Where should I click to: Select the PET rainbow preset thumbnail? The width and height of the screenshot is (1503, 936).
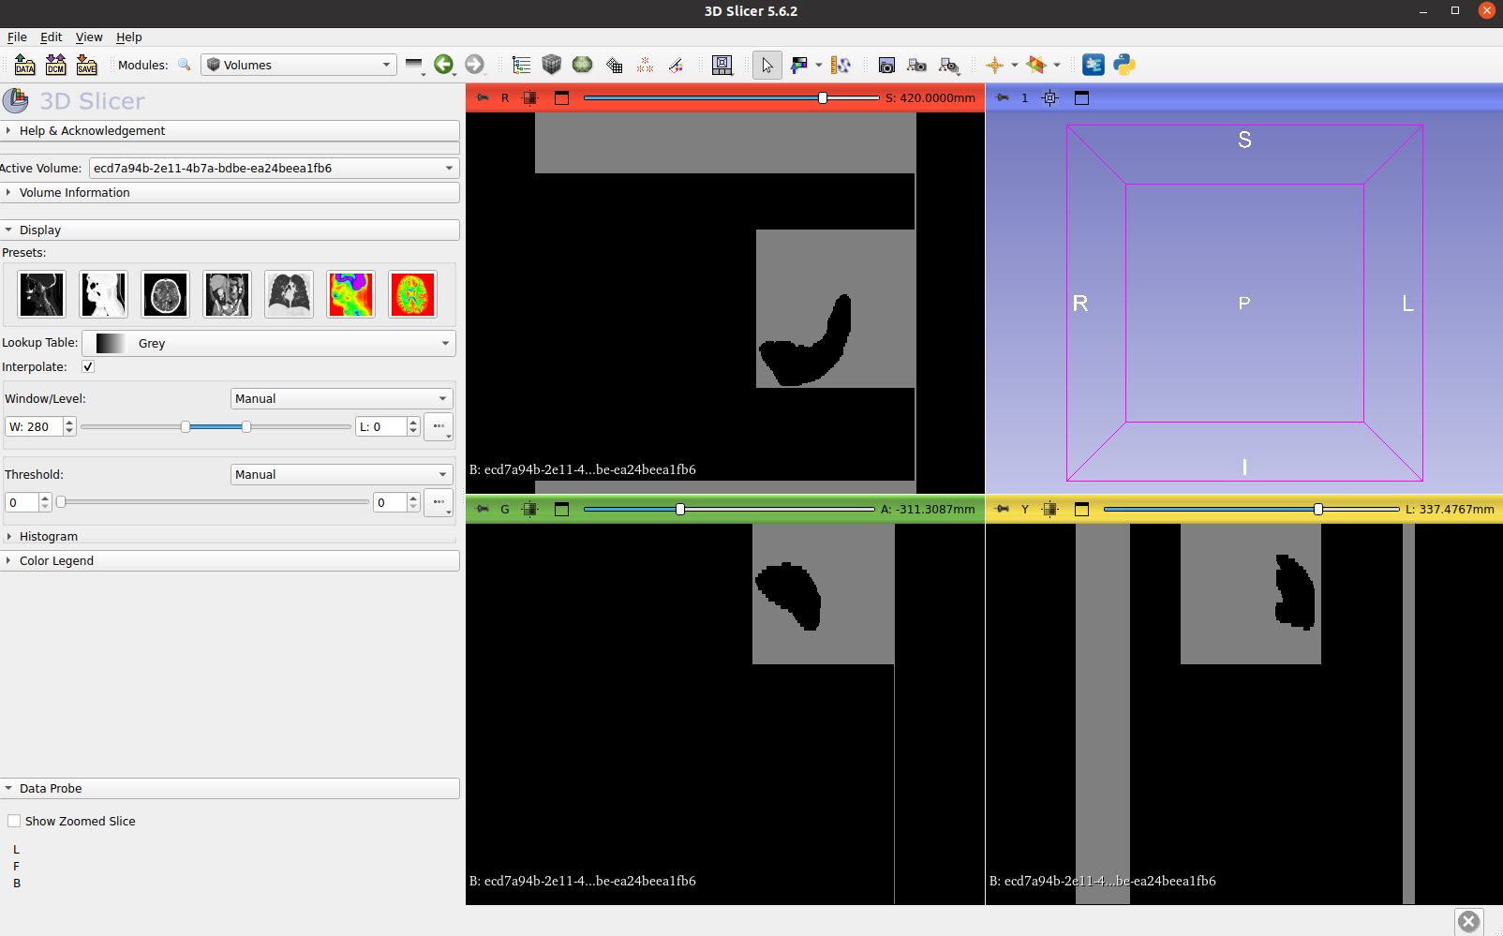(x=351, y=294)
